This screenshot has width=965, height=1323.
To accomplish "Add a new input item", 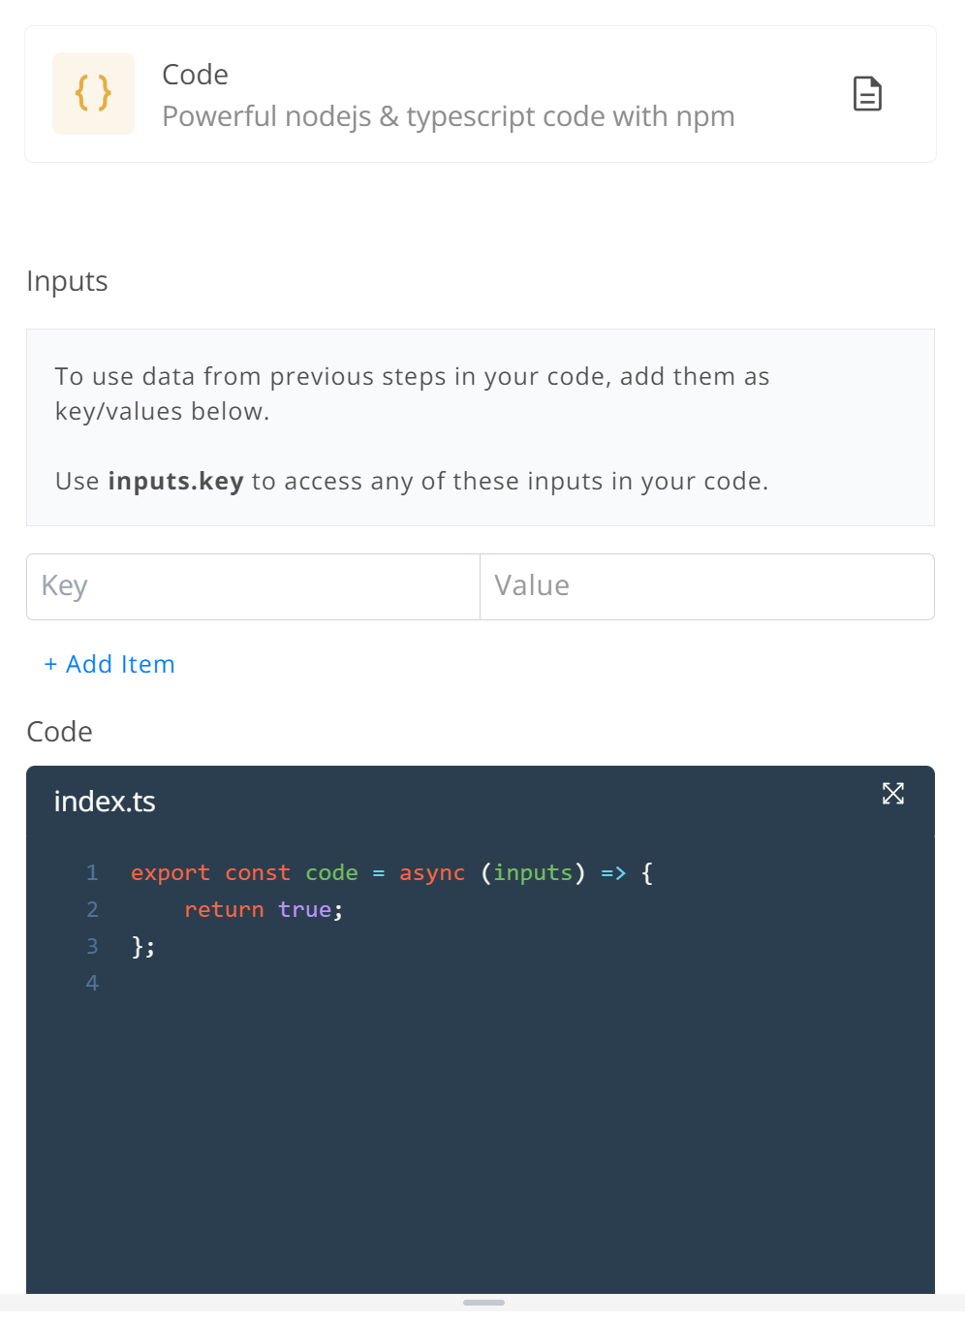I will [109, 664].
